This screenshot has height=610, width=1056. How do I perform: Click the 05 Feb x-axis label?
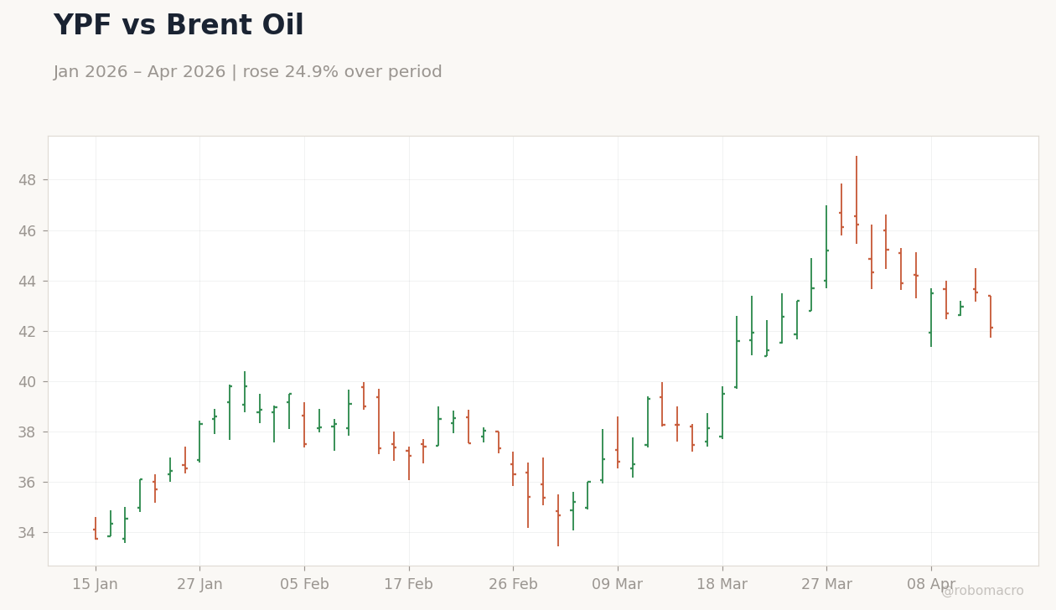point(304,585)
